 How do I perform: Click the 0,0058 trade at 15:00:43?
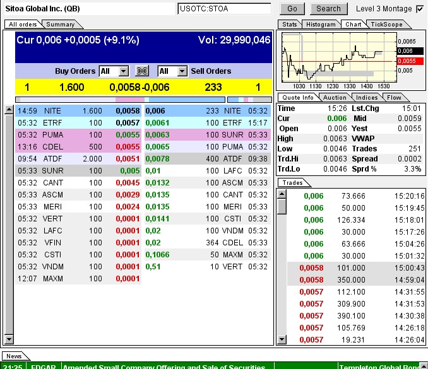point(356,268)
